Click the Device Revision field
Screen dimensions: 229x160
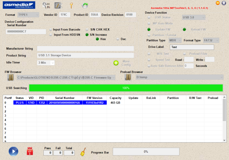point(131,15)
